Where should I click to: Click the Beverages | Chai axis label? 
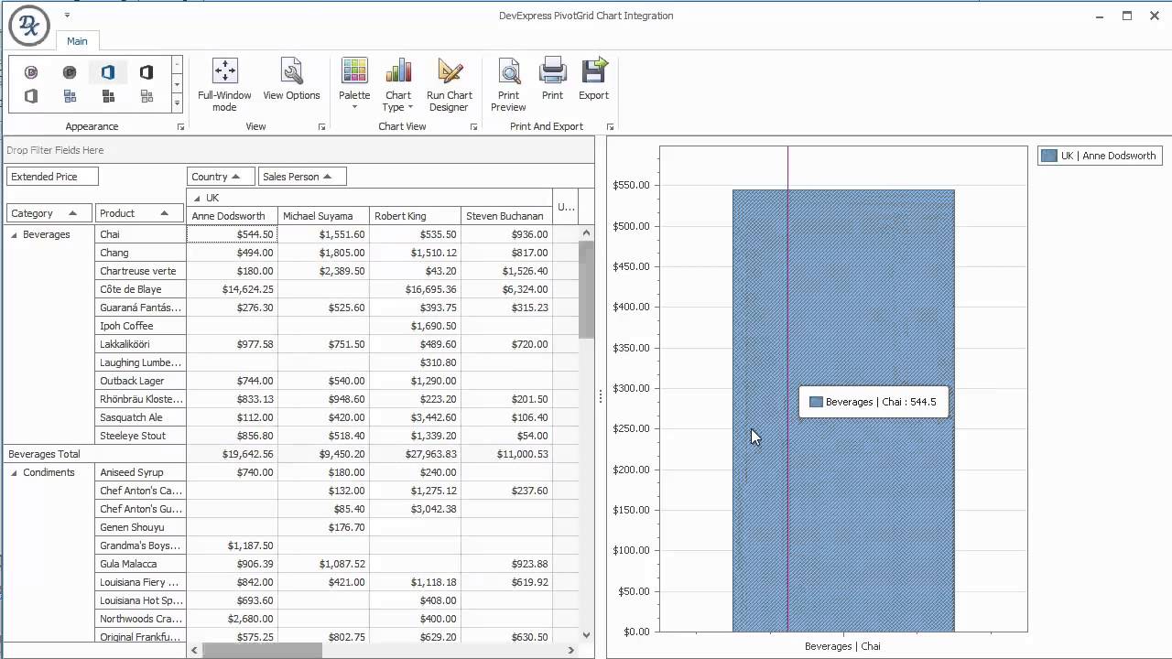click(x=842, y=646)
